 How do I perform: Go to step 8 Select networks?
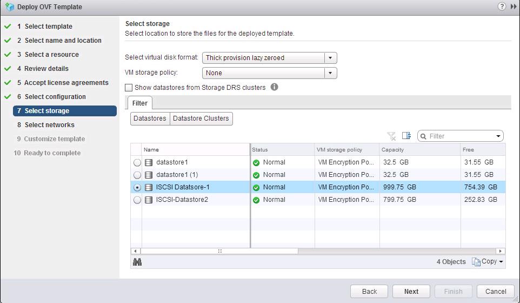coord(49,125)
